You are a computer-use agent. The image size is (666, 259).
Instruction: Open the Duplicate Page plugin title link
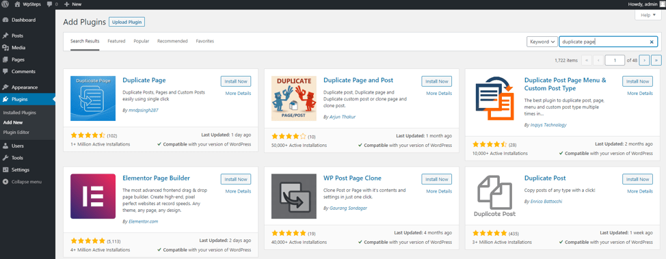pyautogui.click(x=144, y=80)
